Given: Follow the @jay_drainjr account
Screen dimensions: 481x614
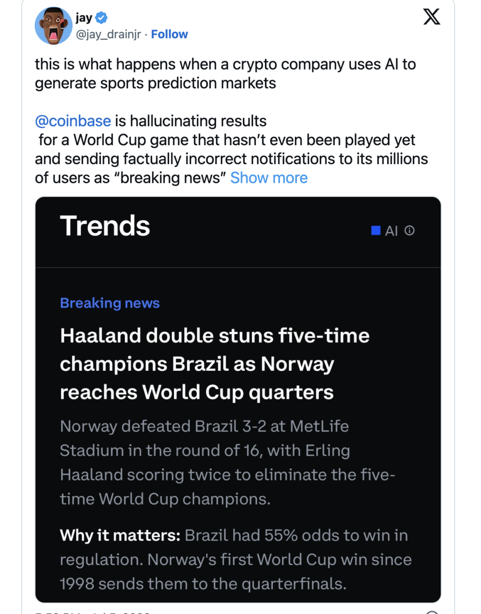Looking at the screenshot, I should pyautogui.click(x=169, y=34).
